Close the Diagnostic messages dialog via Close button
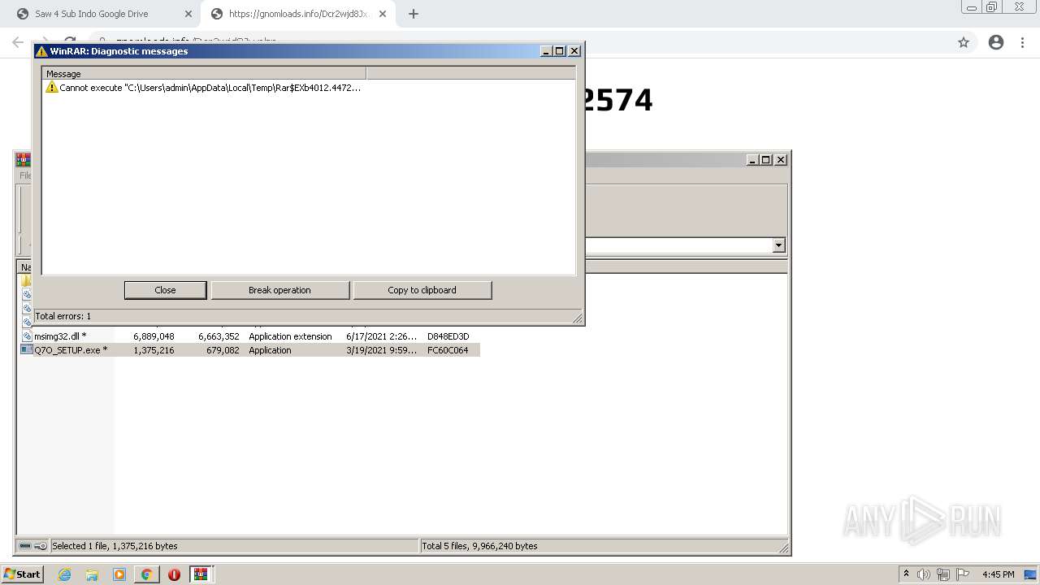 coord(165,290)
